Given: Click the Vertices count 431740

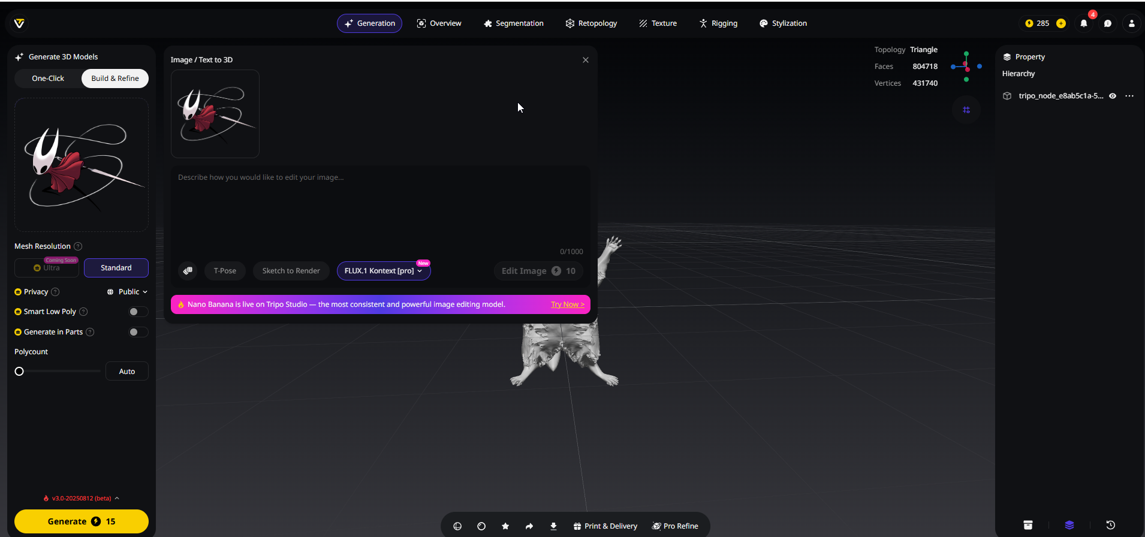Looking at the screenshot, I should pyautogui.click(x=925, y=83).
